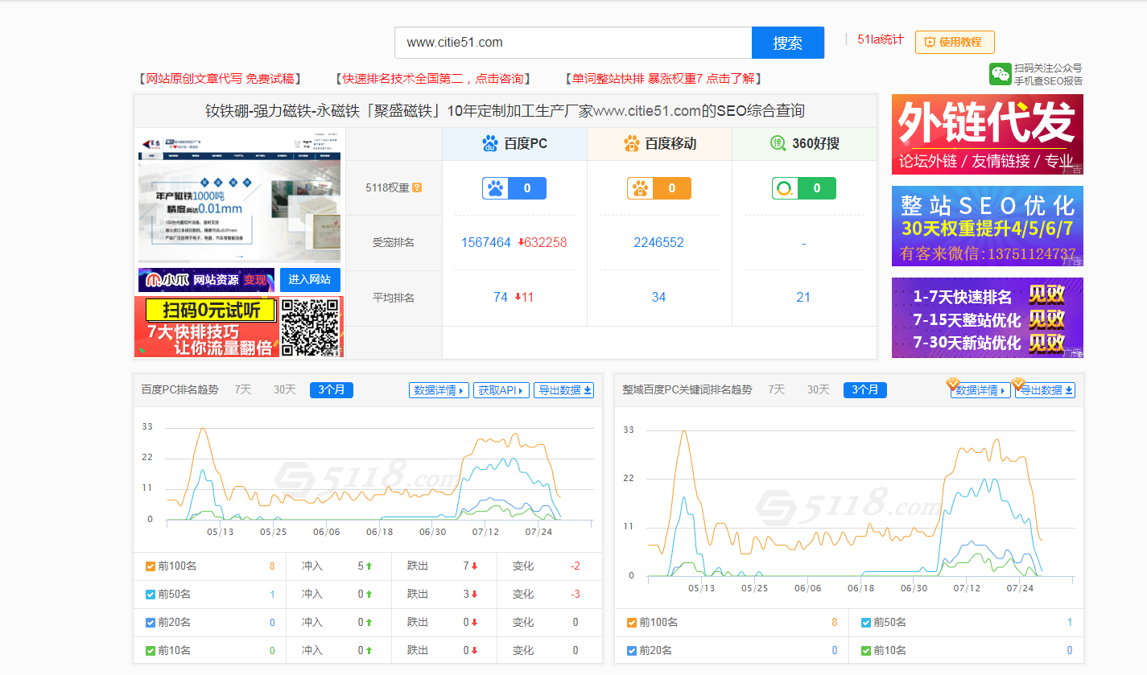
Task: Click 360好搜 平均排名 value 21
Action: point(803,297)
